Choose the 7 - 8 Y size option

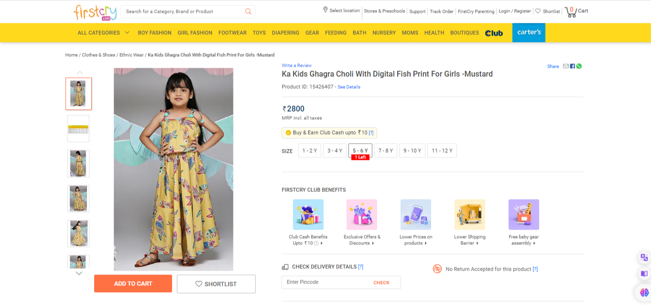386,151
